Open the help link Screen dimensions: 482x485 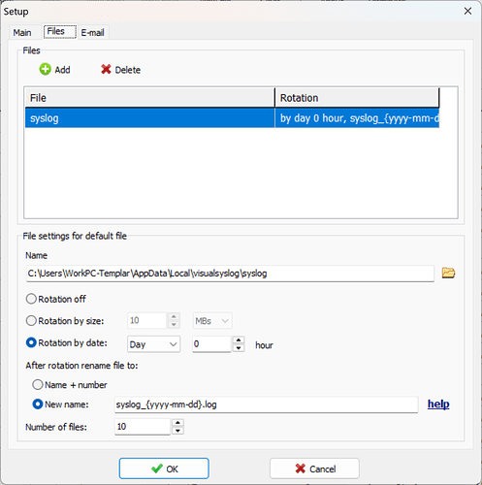tap(438, 404)
